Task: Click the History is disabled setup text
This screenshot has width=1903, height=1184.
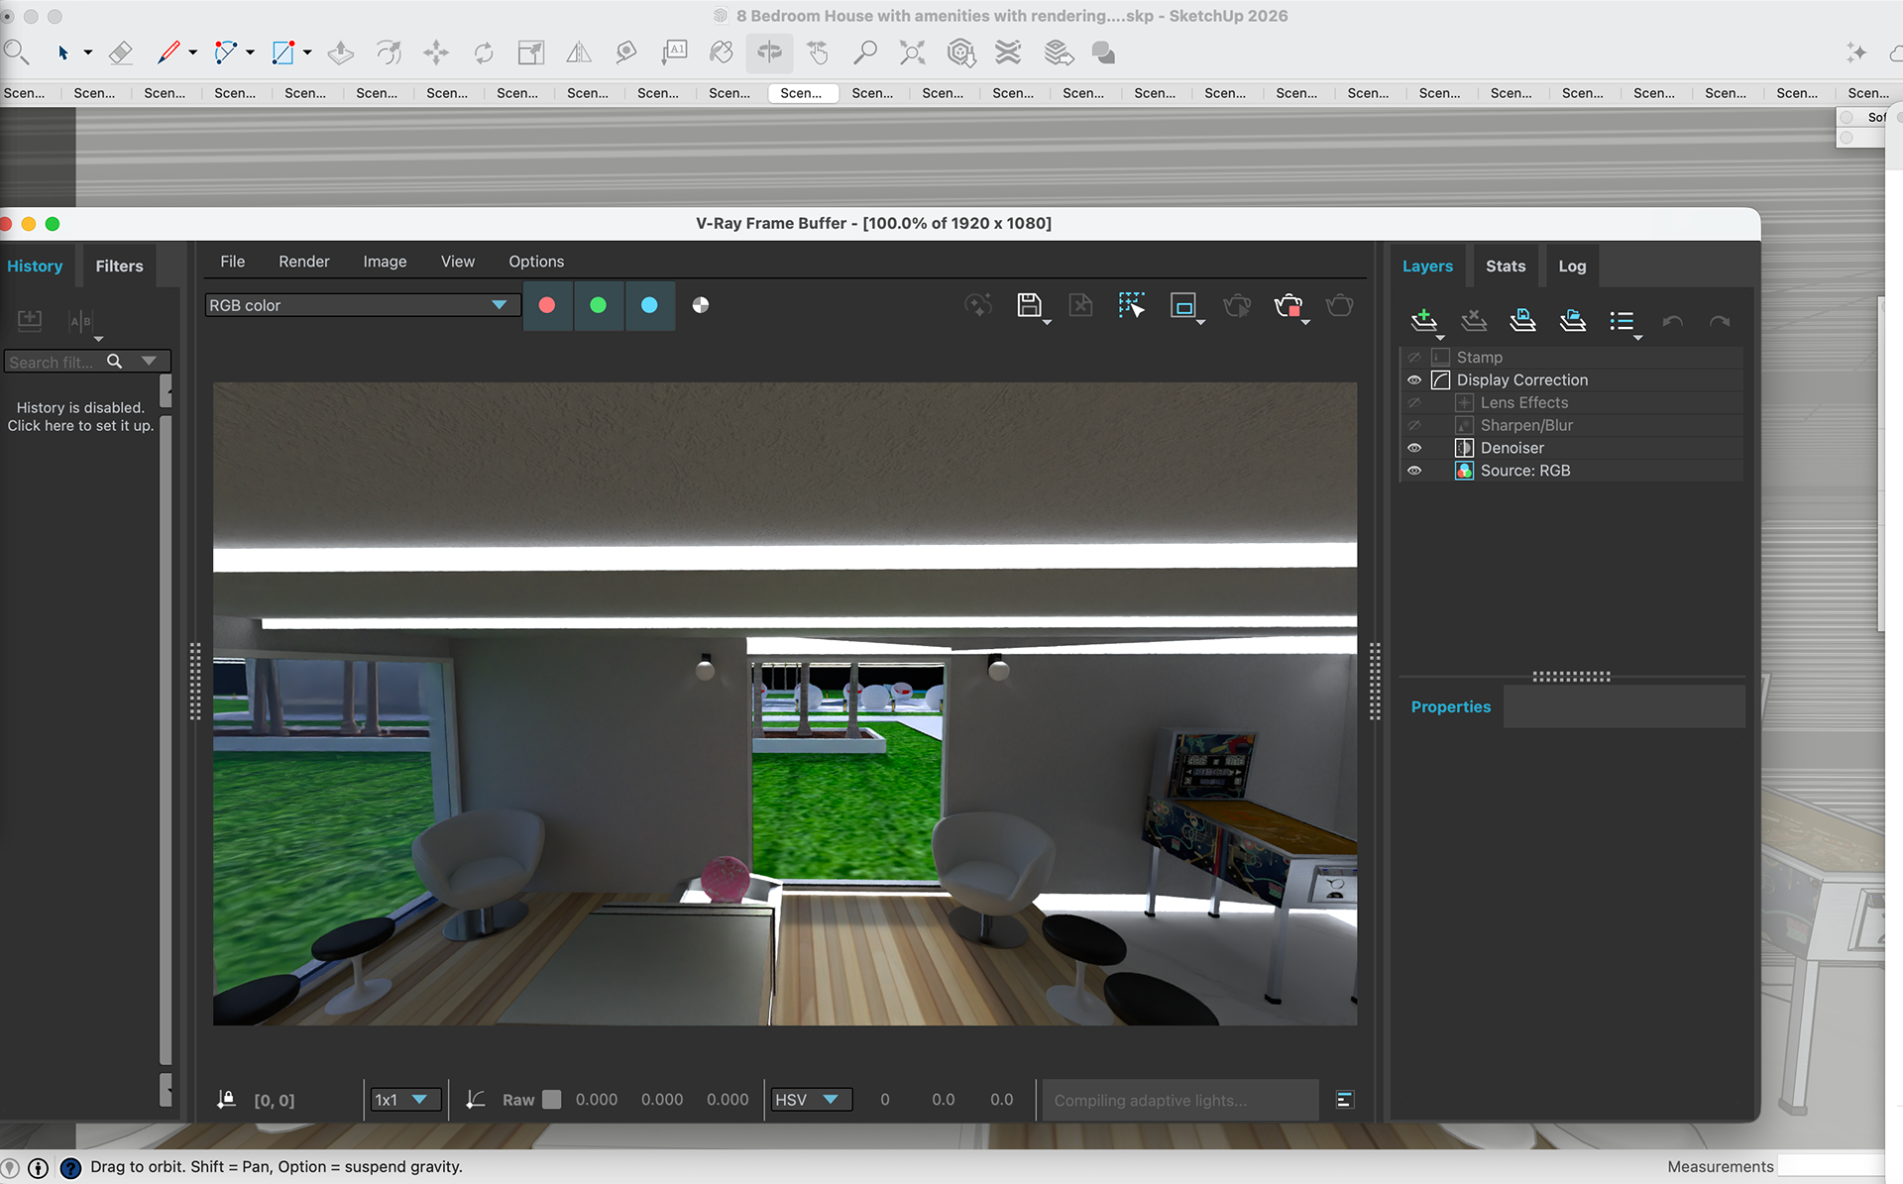Action: point(80,416)
